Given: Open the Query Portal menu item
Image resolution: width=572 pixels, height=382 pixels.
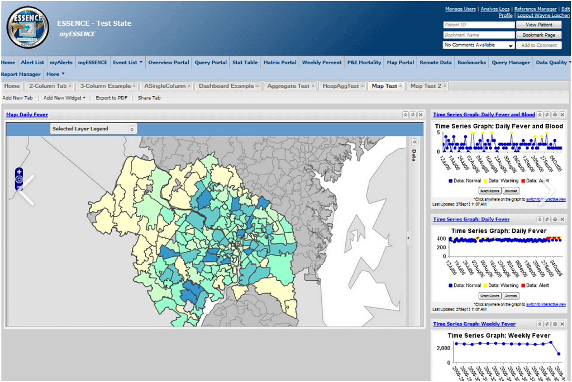Looking at the screenshot, I should tap(211, 63).
